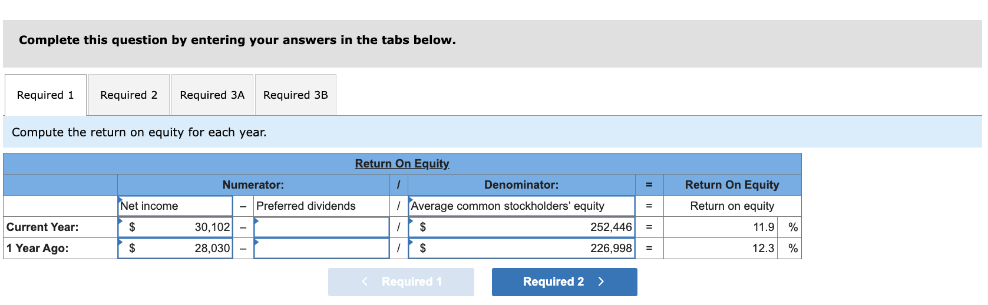988x305 pixels.
Task: Click the Current Year preferred dividends input
Action: (322, 227)
